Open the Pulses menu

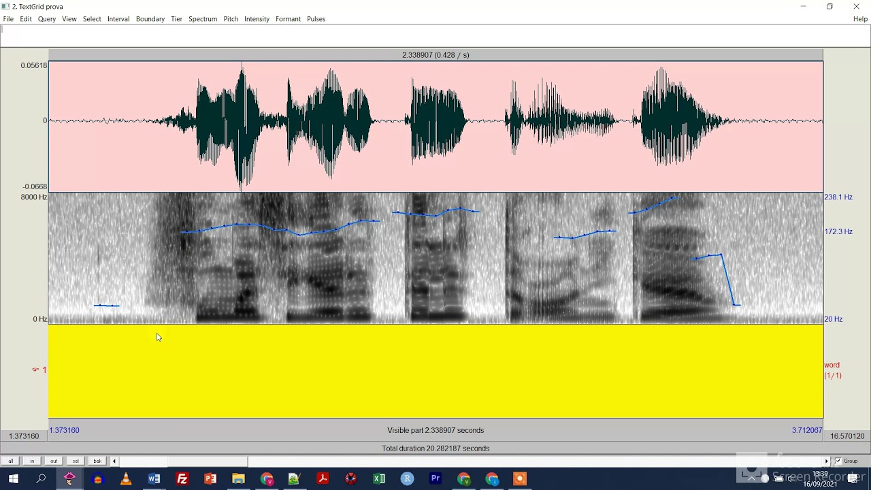[x=316, y=19]
